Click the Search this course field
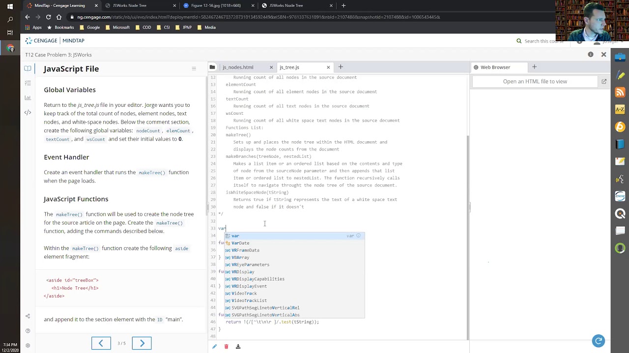The image size is (629, 353). [543, 41]
